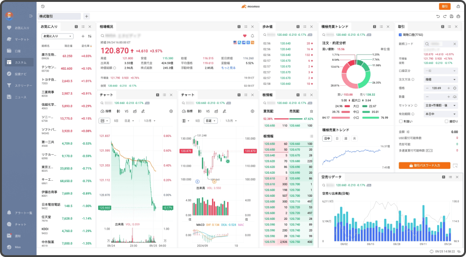Click the bell alert icon in 相場概況
This screenshot has width=466, height=257.
click(252, 36)
